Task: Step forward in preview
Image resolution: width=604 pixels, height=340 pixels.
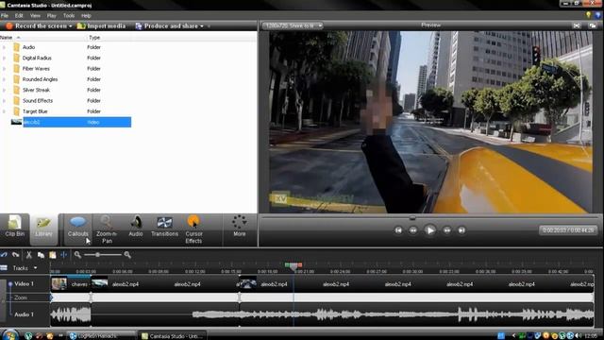Action: click(446, 230)
